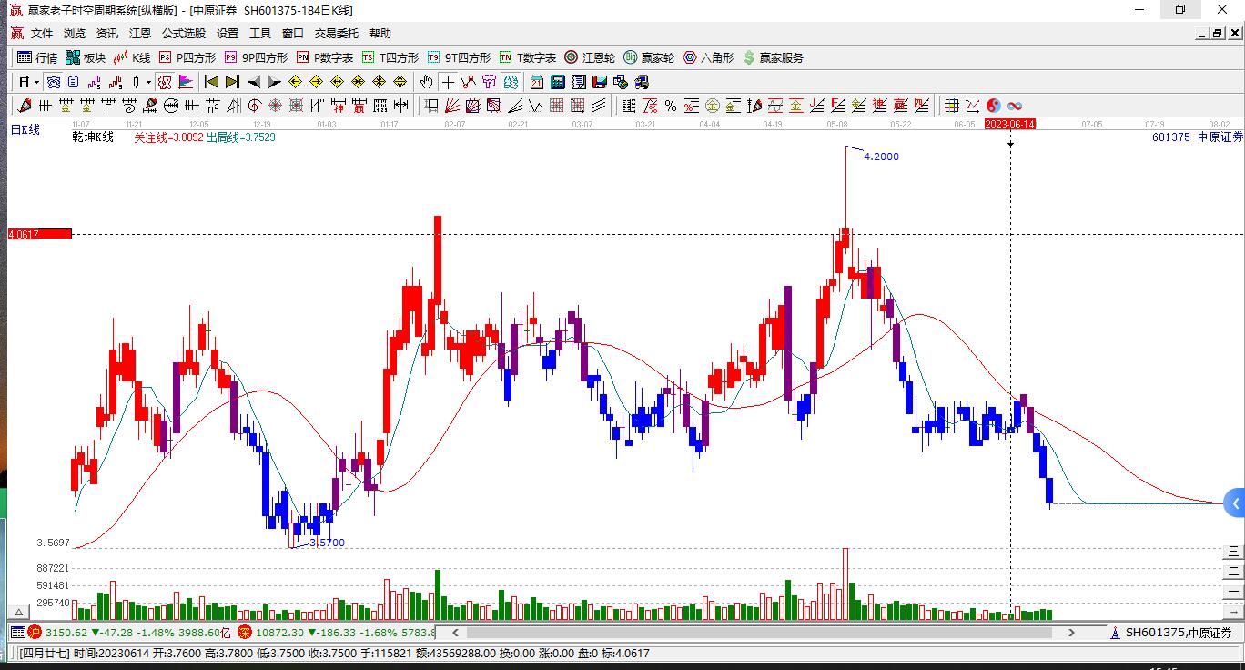Click the 关注线=3.8092 indicator value
Image resolution: width=1245 pixels, height=670 pixels.
click(x=168, y=137)
